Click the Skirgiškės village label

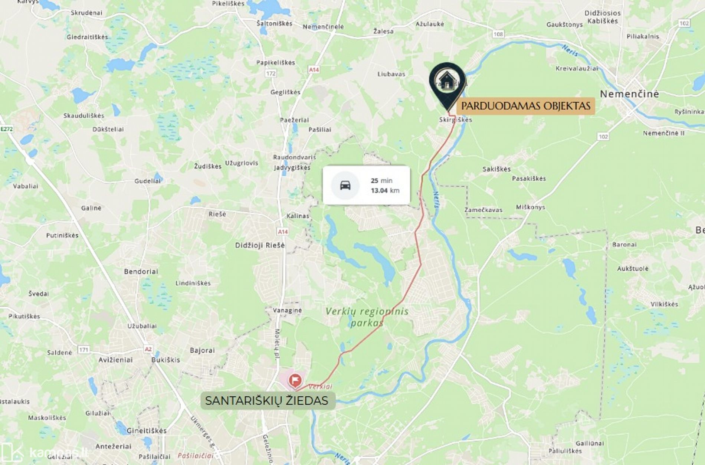[456, 119]
